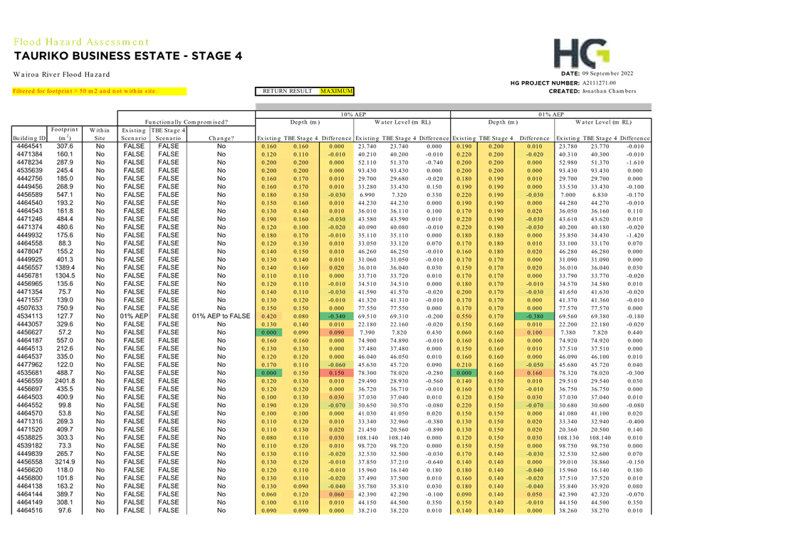Click the HG company logo

pos(581,54)
